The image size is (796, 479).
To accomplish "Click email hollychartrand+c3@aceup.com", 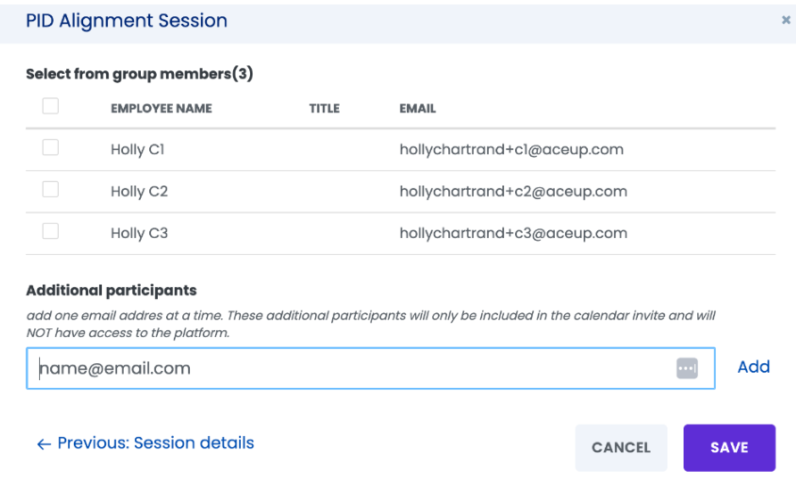I will coord(513,233).
